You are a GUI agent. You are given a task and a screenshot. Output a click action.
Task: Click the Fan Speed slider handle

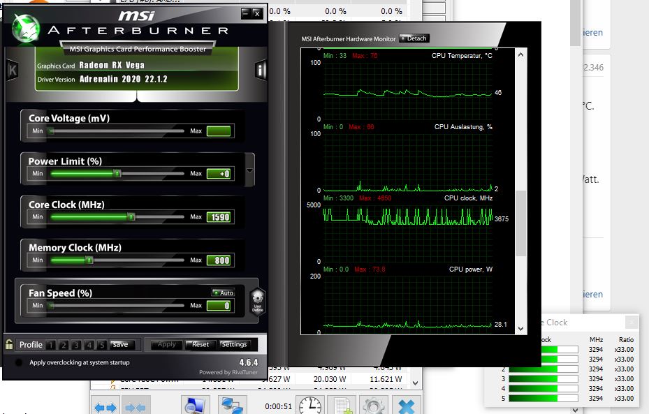pos(51,306)
